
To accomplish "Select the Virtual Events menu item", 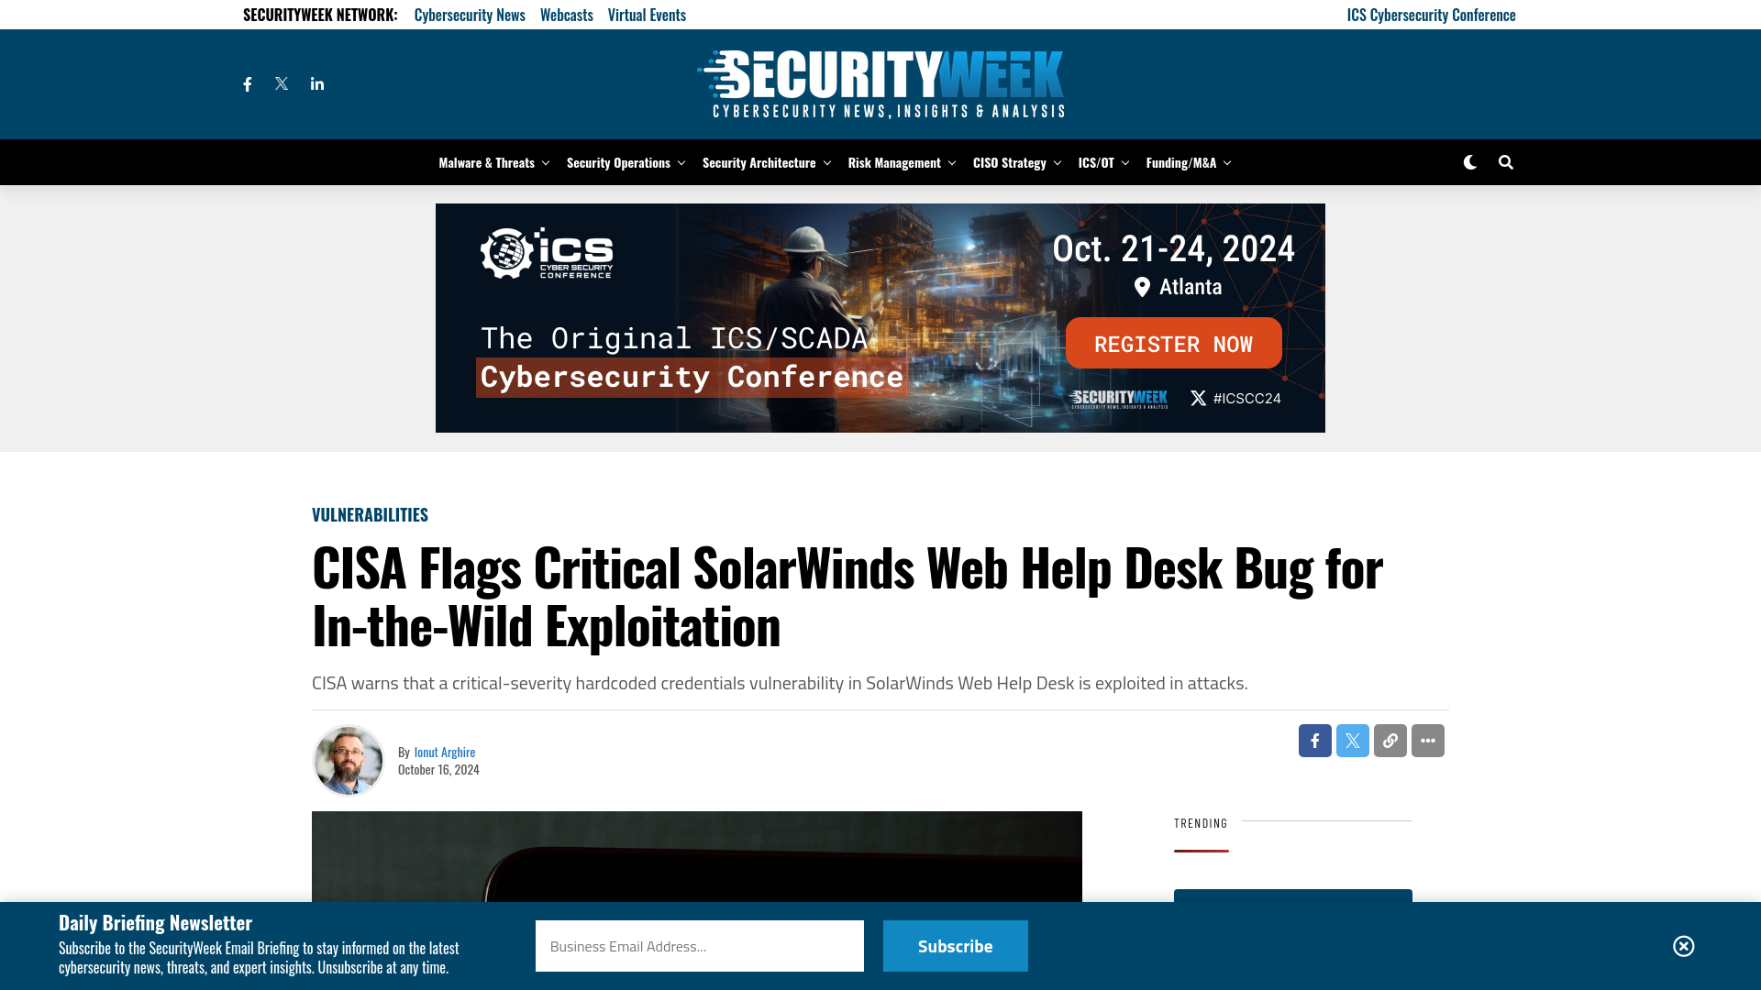I will pyautogui.click(x=647, y=14).
